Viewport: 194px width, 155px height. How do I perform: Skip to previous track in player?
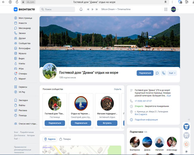point(88,9)
